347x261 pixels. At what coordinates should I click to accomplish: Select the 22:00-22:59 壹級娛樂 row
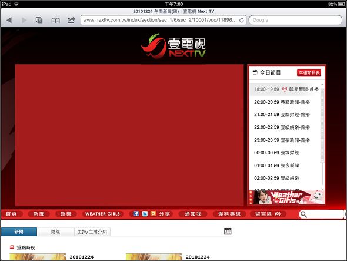click(285, 127)
